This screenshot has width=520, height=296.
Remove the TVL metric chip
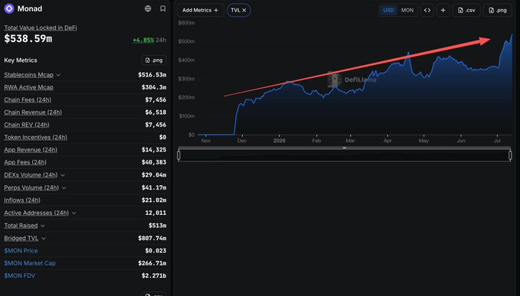[244, 10]
